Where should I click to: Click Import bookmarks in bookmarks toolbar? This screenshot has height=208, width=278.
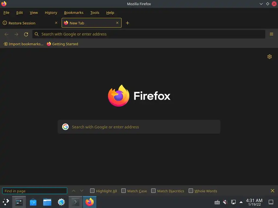(23, 44)
